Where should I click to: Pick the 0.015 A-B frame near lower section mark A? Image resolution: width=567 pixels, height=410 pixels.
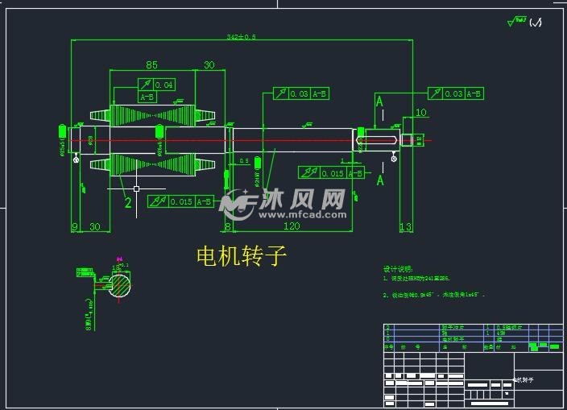coord(331,173)
